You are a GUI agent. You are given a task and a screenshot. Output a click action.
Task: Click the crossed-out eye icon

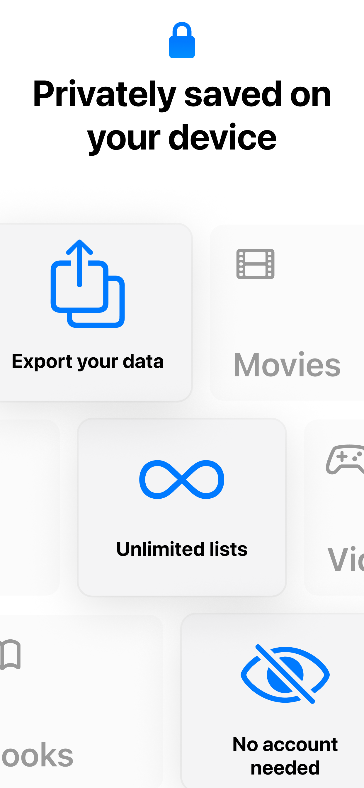pyautogui.click(x=285, y=674)
